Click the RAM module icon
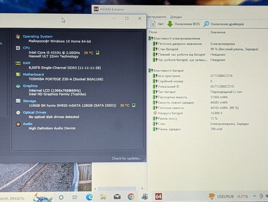This screenshot has height=202, width=268. click(18, 63)
